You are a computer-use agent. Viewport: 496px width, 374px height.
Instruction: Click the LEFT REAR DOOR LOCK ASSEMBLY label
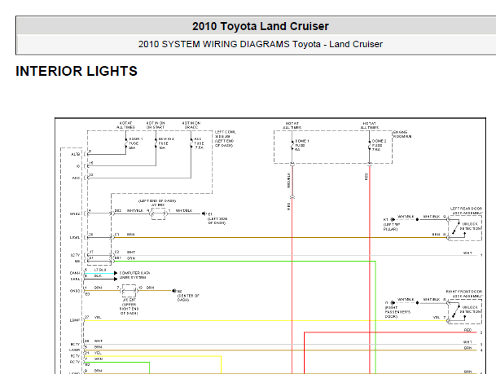[x=466, y=211]
